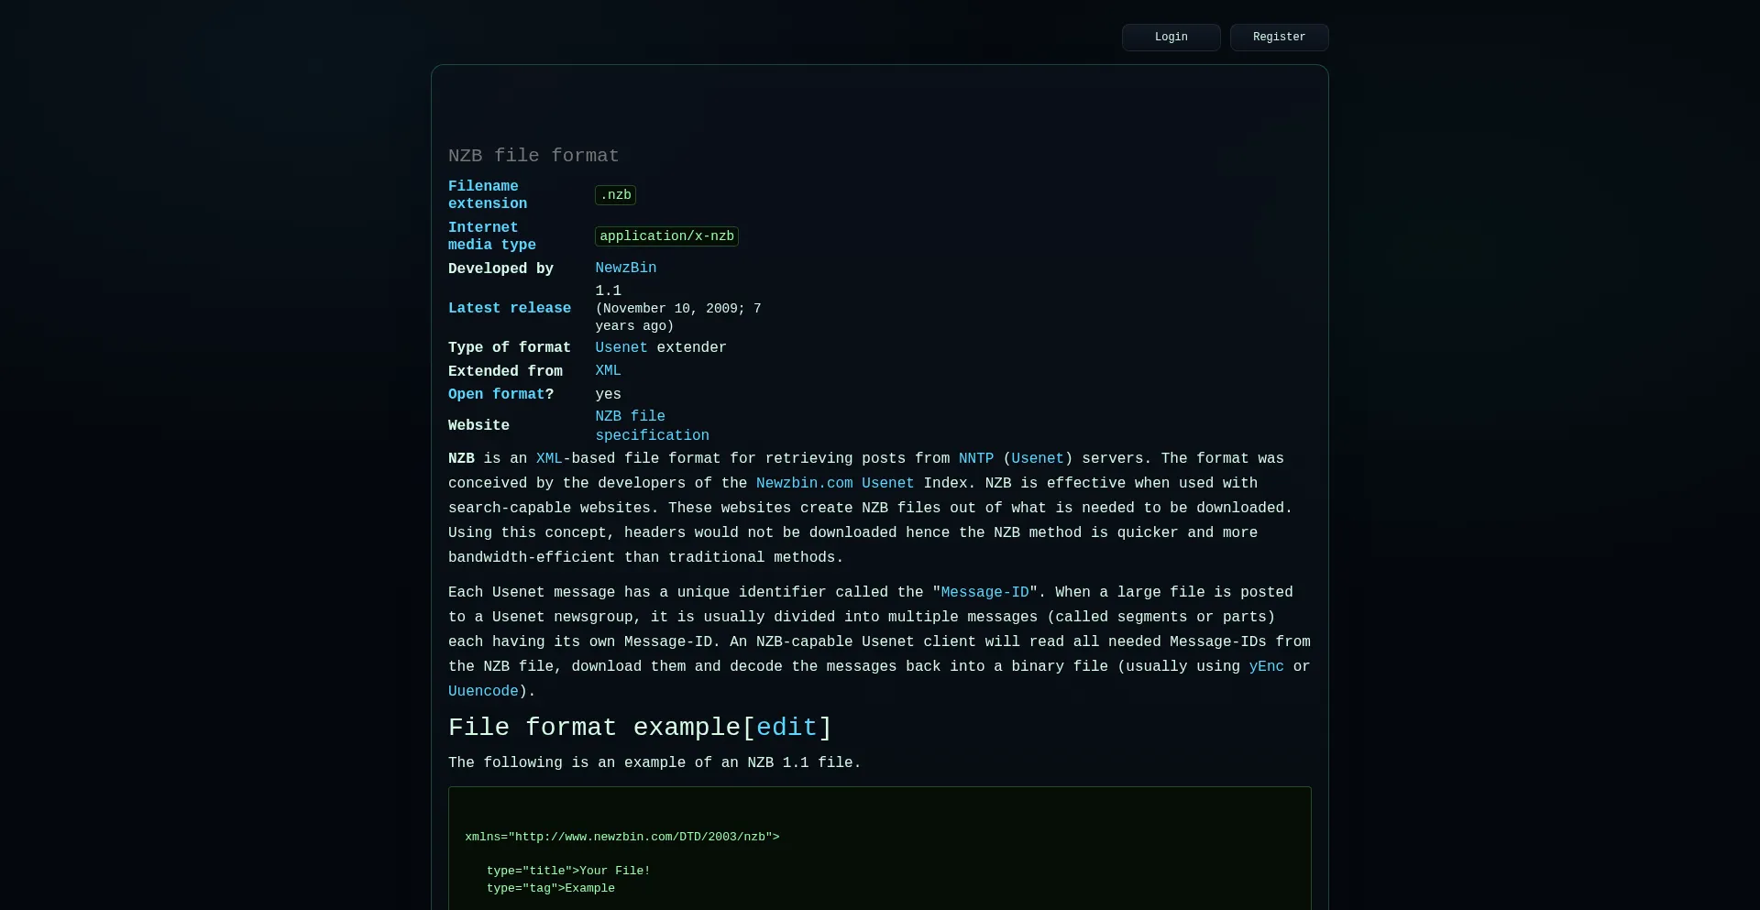Follow the Open format link

(496, 395)
